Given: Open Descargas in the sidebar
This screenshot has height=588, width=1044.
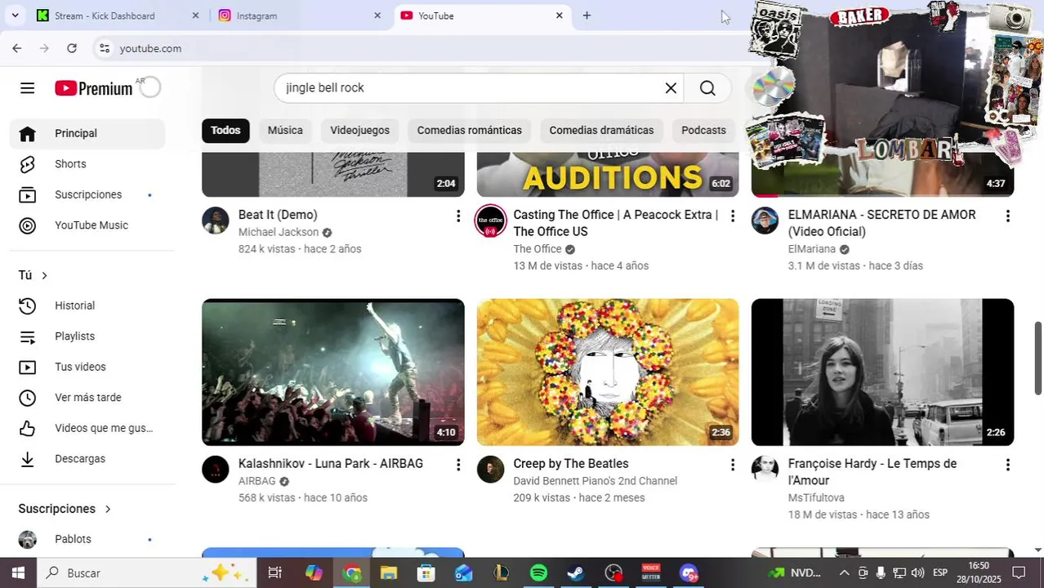Looking at the screenshot, I should (87, 459).
